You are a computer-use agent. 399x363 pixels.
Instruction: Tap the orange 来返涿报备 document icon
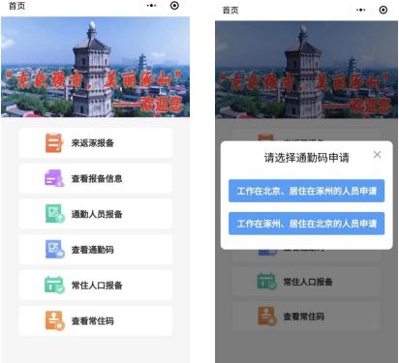[x=53, y=143]
